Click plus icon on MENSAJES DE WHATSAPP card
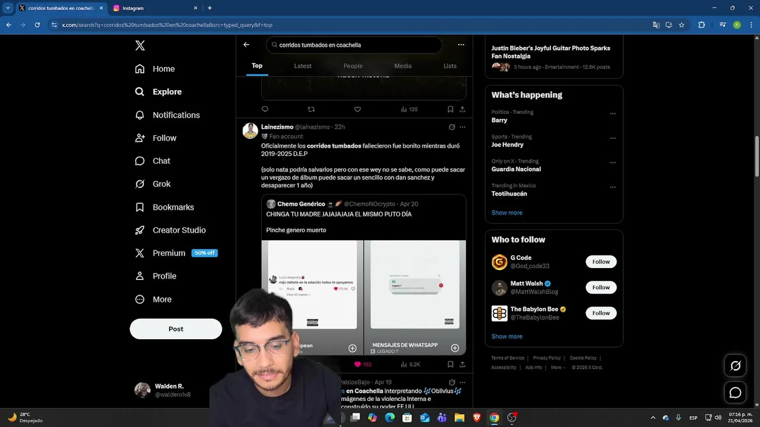This screenshot has height=427, width=760. tap(455, 348)
